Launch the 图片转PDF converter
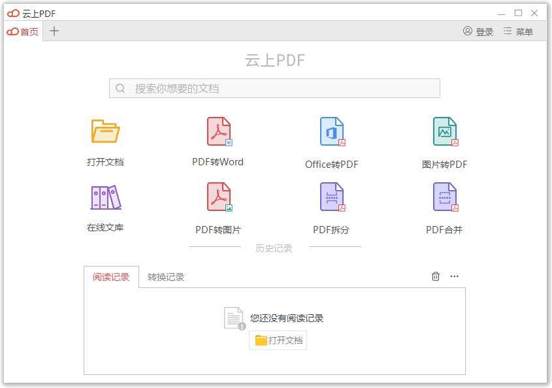This screenshot has width=552, height=388. (x=444, y=140)
